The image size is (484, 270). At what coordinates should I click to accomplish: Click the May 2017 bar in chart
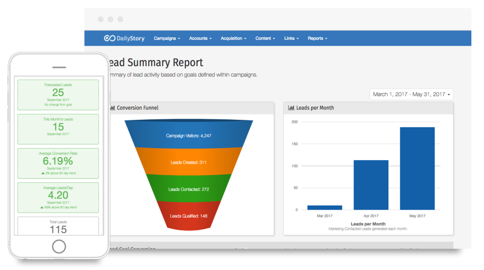[x=417, y=168]
